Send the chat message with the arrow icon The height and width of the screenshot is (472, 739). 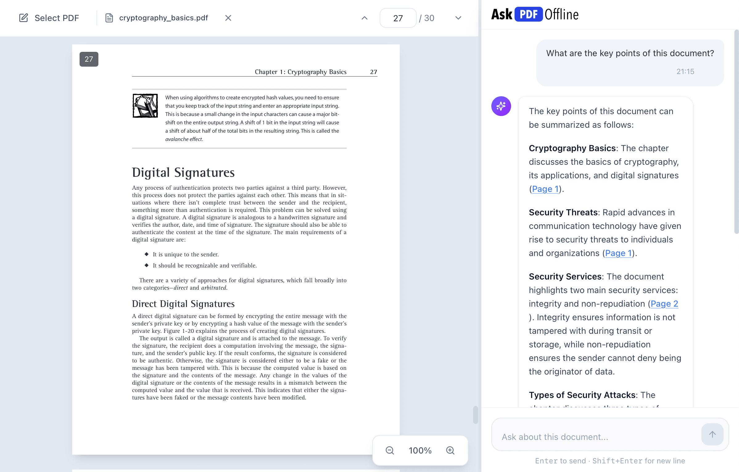click(x=712, y=434)
